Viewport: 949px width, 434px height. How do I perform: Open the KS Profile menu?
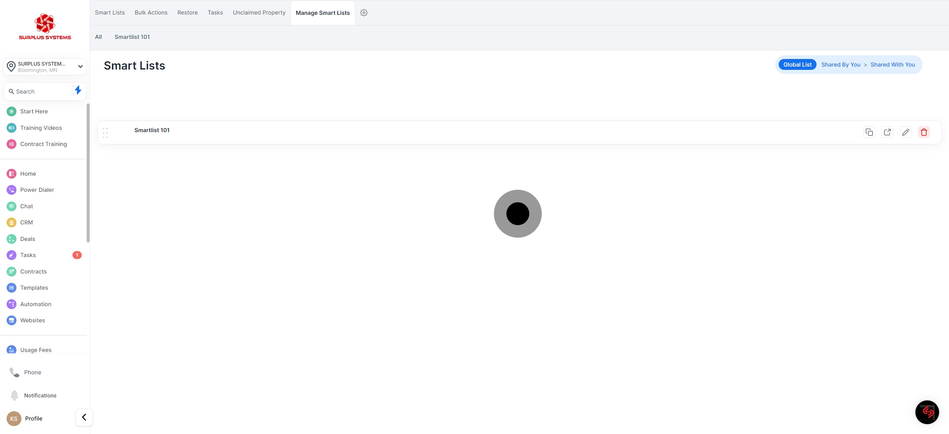pyautogui.click(x=25, y=419)
